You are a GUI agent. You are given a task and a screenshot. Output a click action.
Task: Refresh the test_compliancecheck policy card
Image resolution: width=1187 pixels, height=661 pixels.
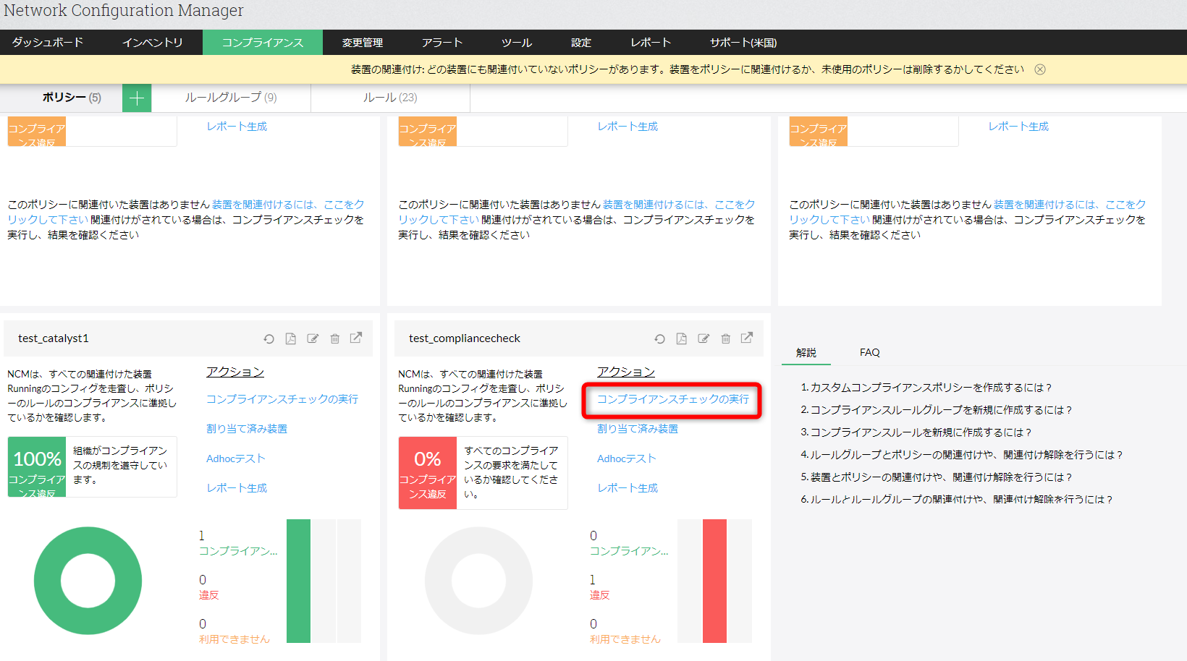tap(659, 338)
